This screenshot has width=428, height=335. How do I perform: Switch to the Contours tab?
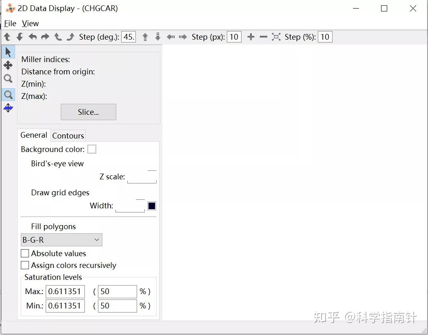coord(68,136)
